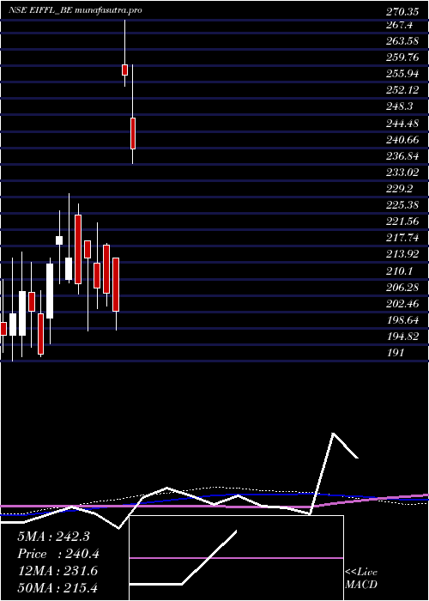Click the 50MA : 215.4 value
Image resolution: width=429 pixels, height=601 pixels.
pyautogui.click(x=57, y=587)
